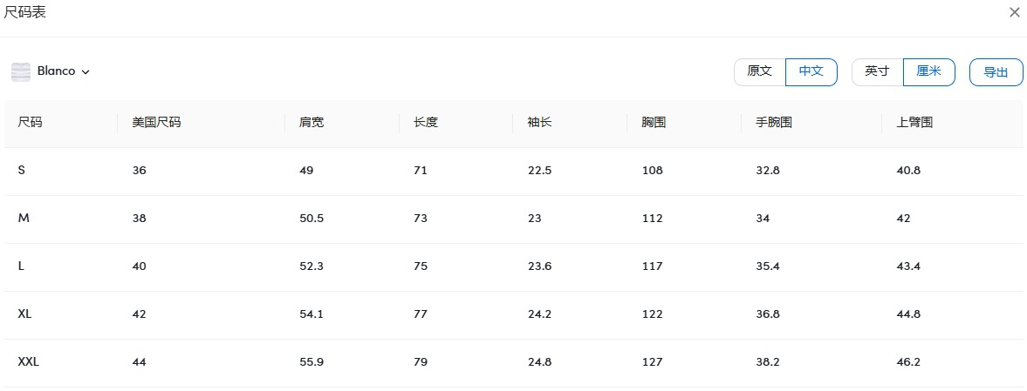Click the 手腕围 column header
1027x391 pixels.
(x=773, y=123)
